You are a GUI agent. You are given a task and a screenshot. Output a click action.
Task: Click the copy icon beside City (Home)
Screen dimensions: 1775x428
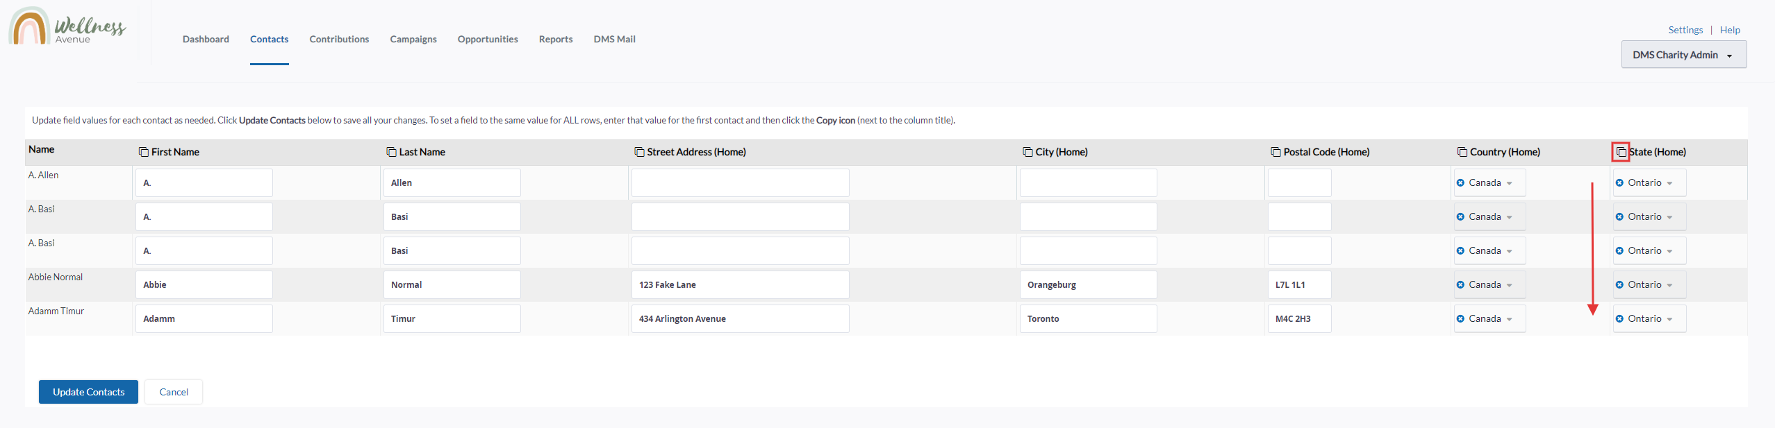pos(1027,152)
